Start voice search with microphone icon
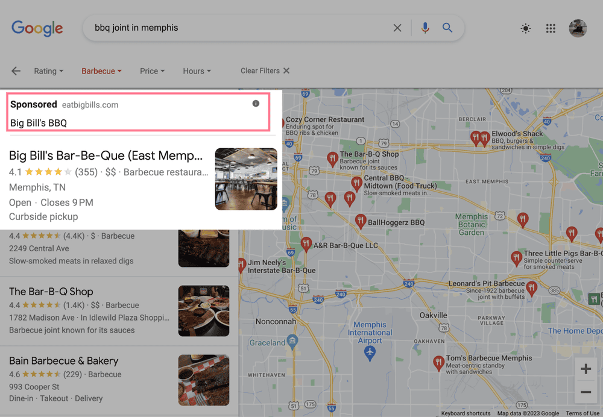Screen dimensions: 603x417 pos(425,28)
